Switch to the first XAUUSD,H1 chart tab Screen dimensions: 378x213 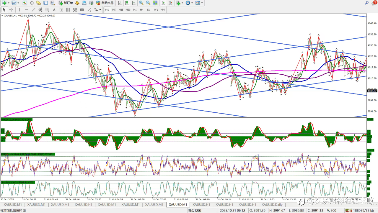[x=83, y=204]
